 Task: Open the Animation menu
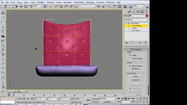click(67, 2)
